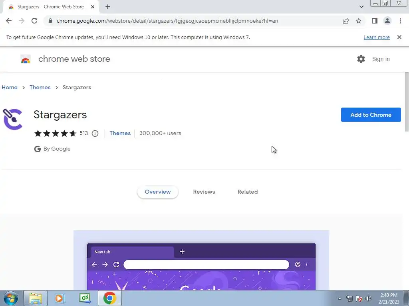Switch to the Reviews tab
Image resolution: width=409 pixels, height=306 pixels.
204,192
